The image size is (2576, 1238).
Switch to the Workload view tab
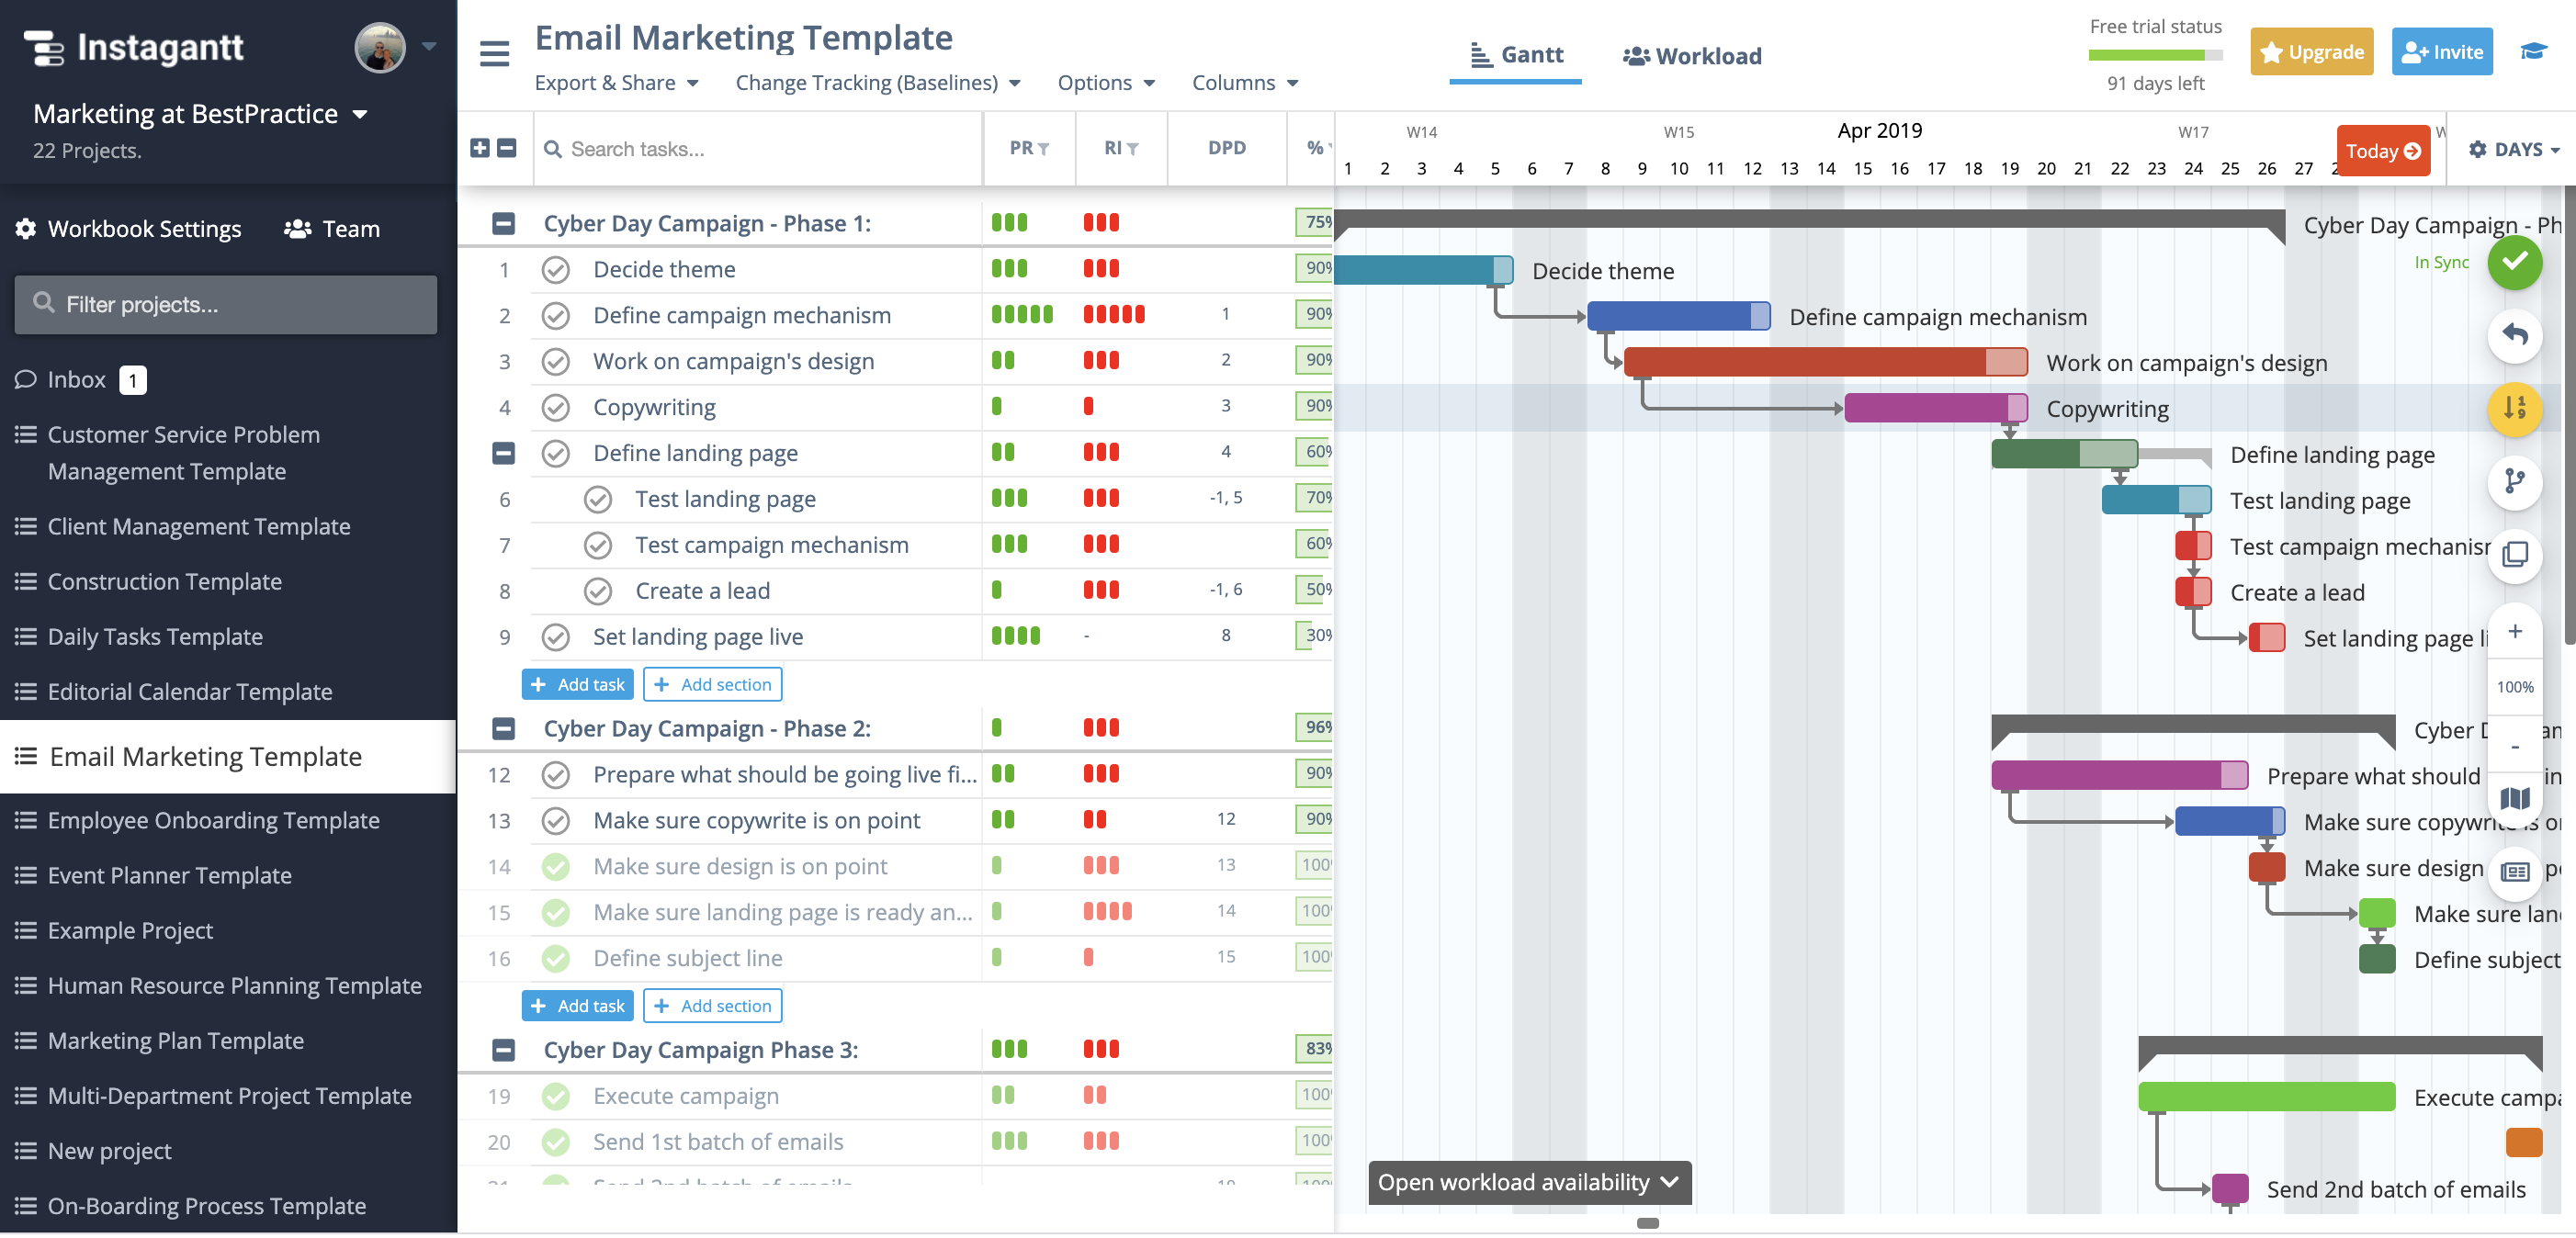(1690, 52)
